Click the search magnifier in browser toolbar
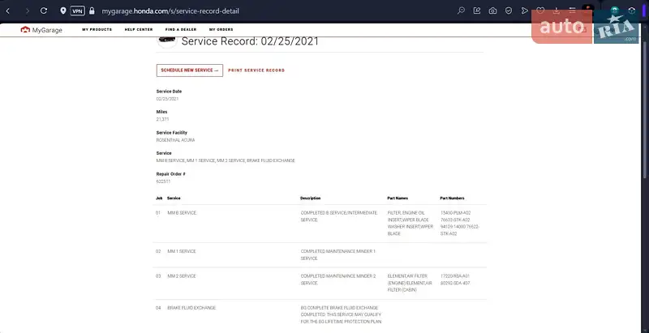 pos(461,11)
